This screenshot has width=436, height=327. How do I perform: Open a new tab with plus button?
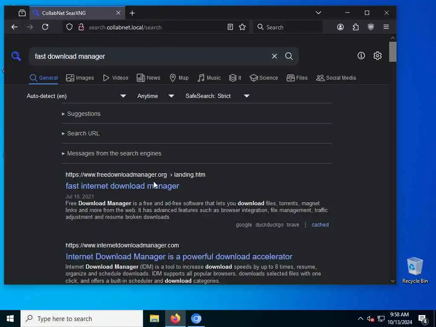pyautogui.click(x=132, y=13)
